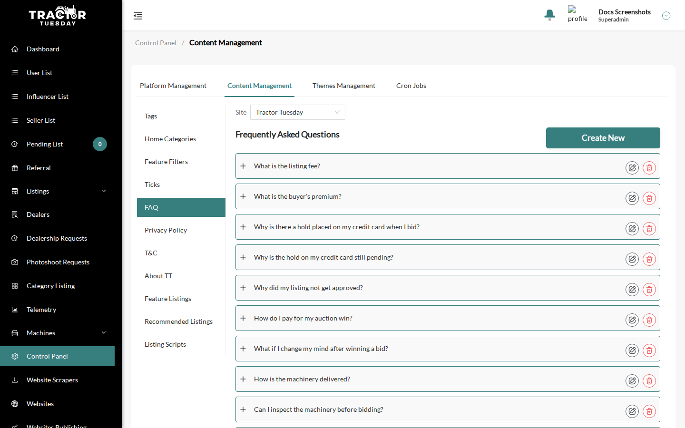Expand the 'What is the listing fee?' question

(x=243, y=166)
